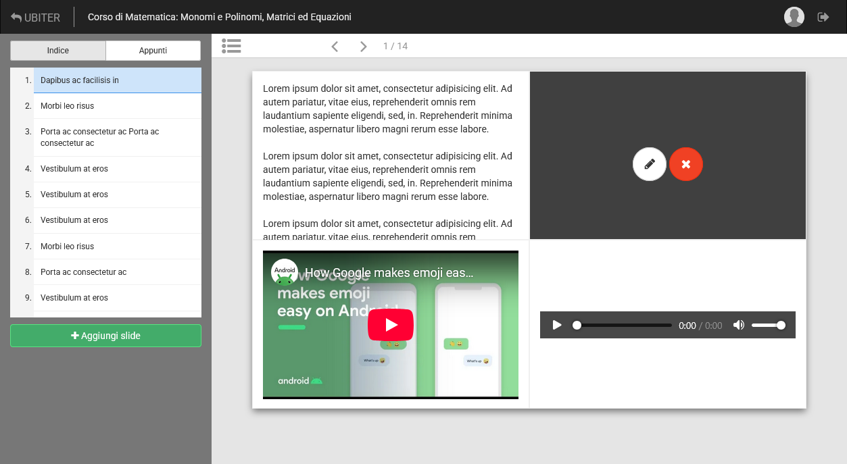The height and width of the screenshot is (464, 847).
Task: Click the Android channel logo on the video
Action: [285, 272]
